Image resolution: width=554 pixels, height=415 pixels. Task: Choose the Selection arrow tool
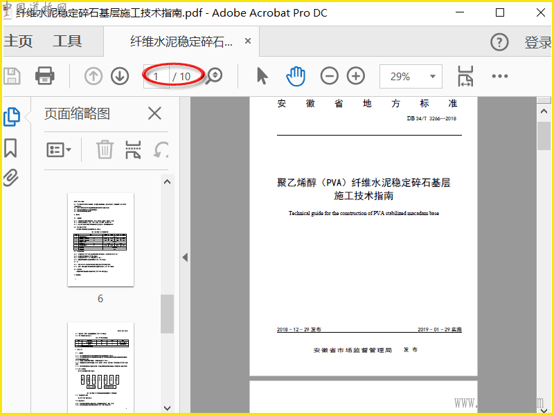click(x=262, y=76)
